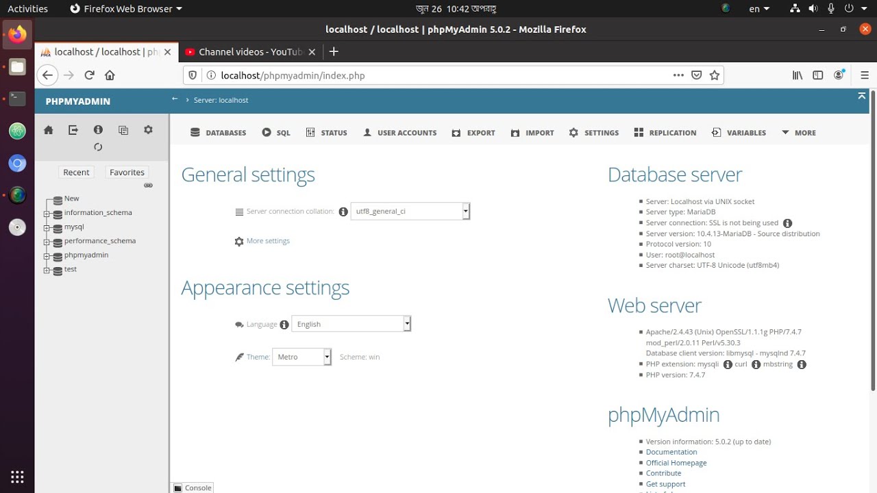Open Replication tab
Viewport: 877px width, 493px height.
pos(665,133)
